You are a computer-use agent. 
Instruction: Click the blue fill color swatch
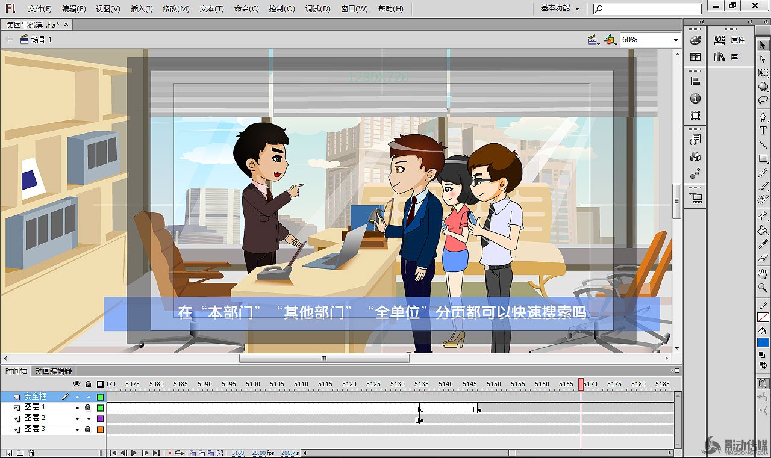click(x=763, y=342)
